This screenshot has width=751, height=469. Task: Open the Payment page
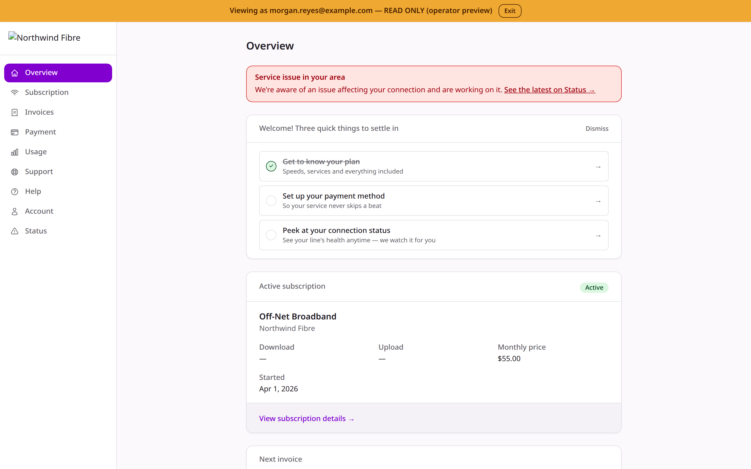coord(58,132)
